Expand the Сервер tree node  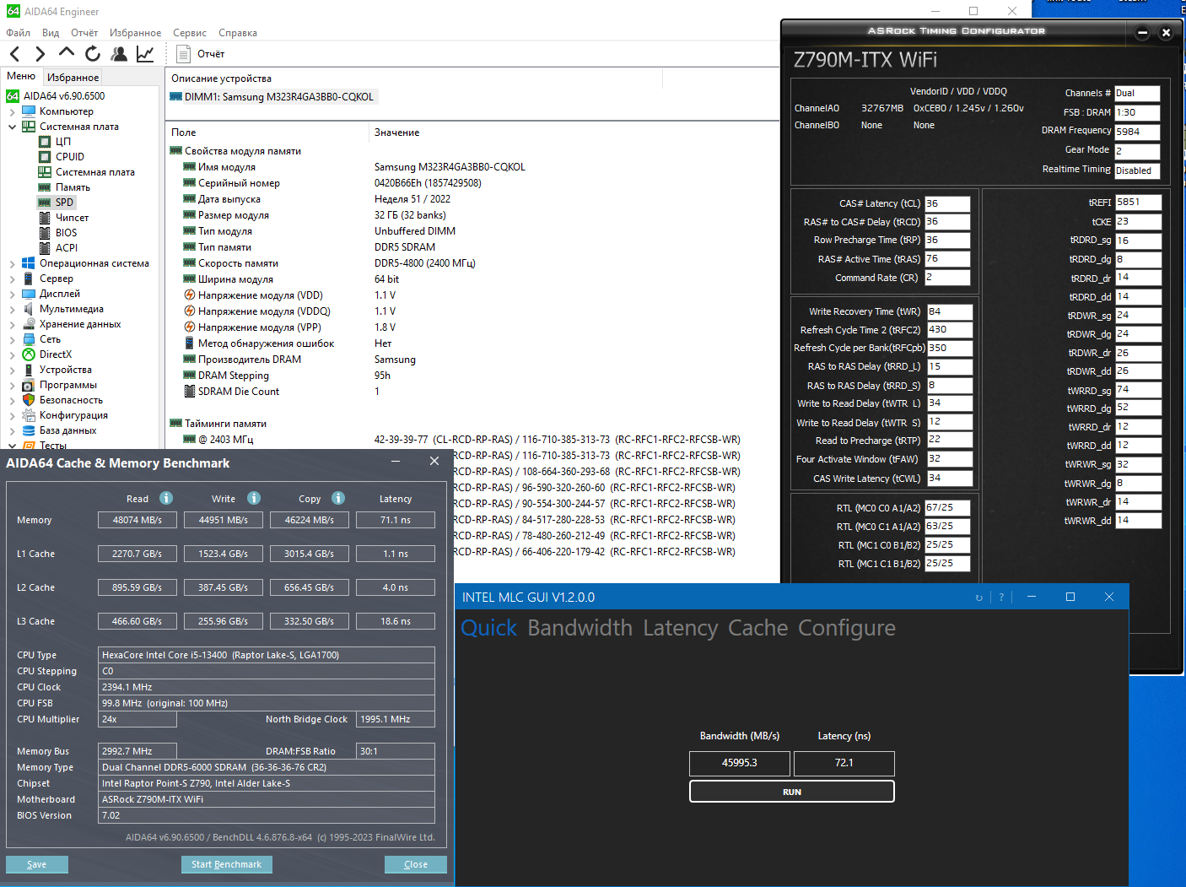click(12, 279)
